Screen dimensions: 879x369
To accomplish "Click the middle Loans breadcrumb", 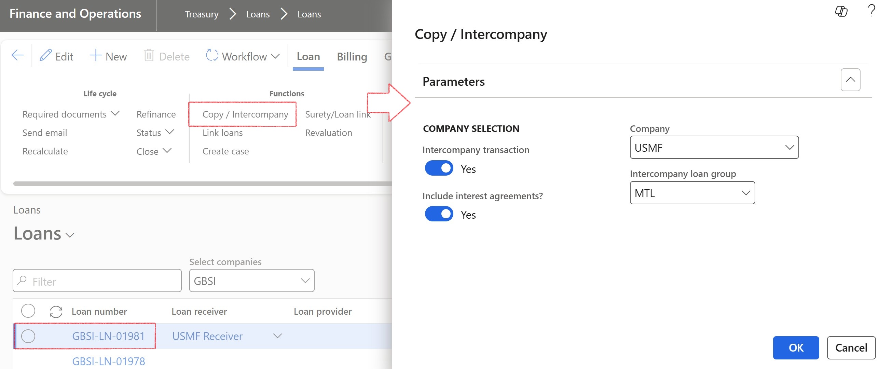I will point(258,14).
